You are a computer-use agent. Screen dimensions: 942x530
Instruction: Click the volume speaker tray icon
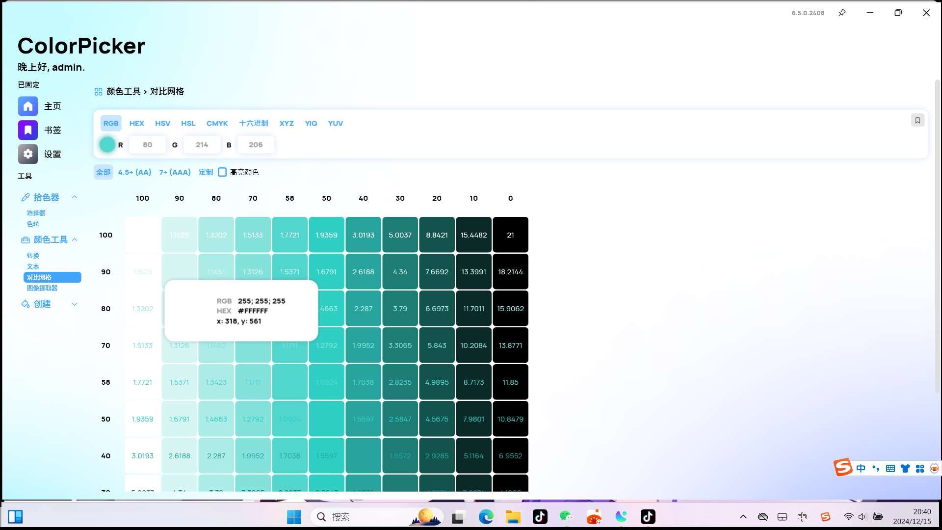(x=863, y=517)
